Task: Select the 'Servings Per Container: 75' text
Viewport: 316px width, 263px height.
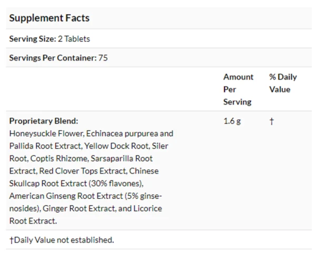Action: (x=58, y=58)
